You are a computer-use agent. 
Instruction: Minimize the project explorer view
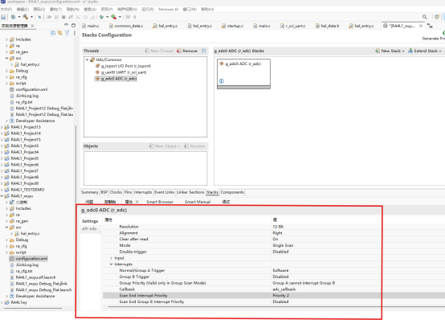pos(66,25)
